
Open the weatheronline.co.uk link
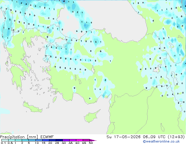coord(161,141)
